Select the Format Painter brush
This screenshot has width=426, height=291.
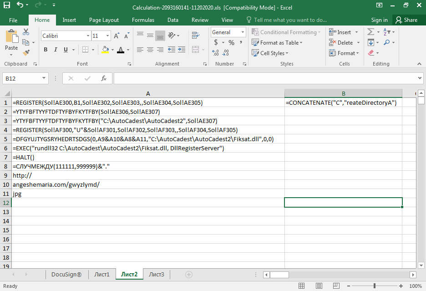coord(26,52)
